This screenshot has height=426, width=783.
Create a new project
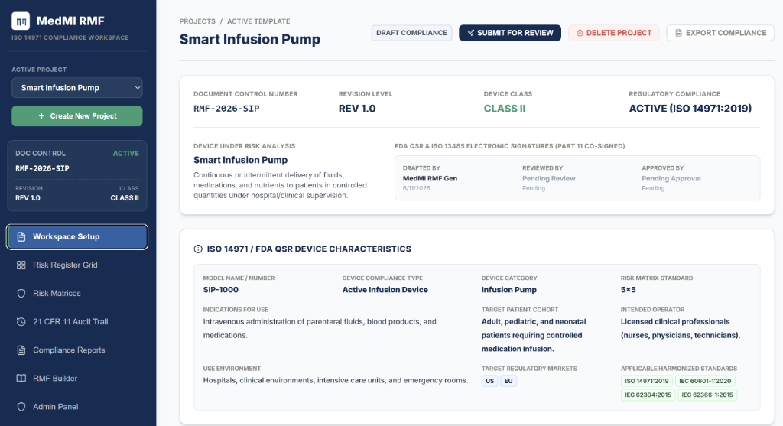[x=77, y=115]
